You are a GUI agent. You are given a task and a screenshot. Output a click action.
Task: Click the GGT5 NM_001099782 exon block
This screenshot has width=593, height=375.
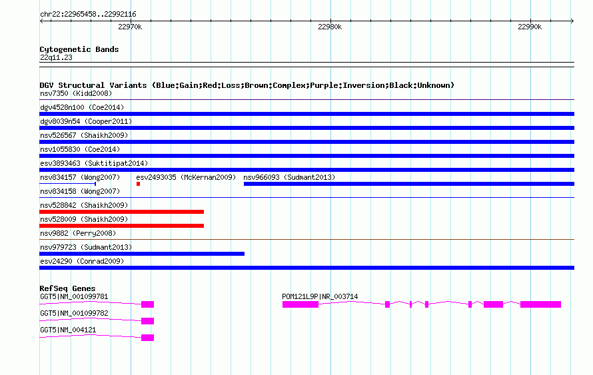147,321
